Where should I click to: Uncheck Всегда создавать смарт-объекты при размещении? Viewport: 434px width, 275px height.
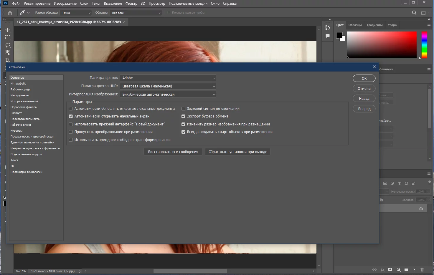tap(183, 132)
